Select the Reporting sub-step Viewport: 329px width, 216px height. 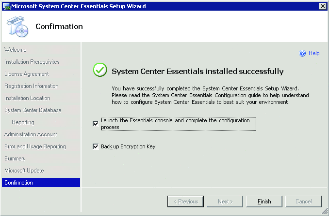tap(23, 122)
